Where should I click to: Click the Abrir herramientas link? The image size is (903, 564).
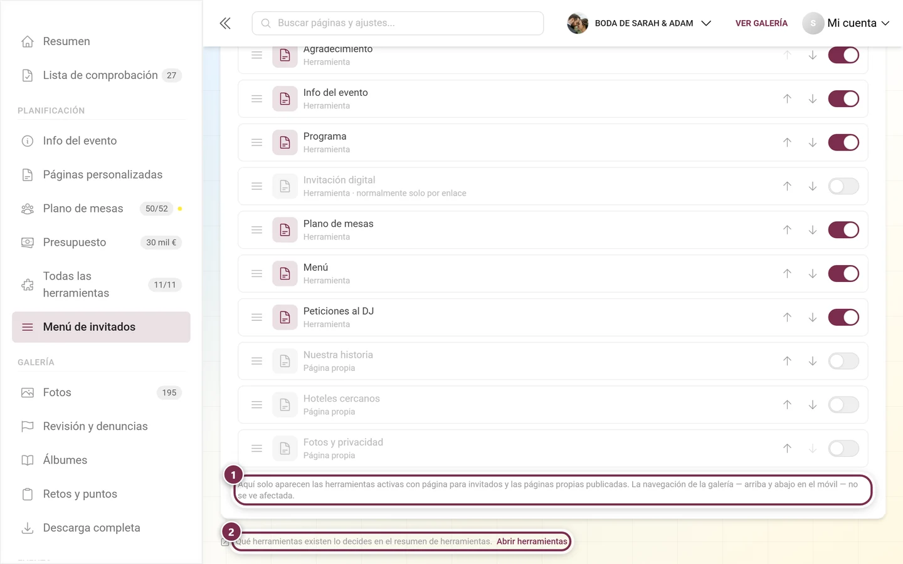tap(532, 541)
